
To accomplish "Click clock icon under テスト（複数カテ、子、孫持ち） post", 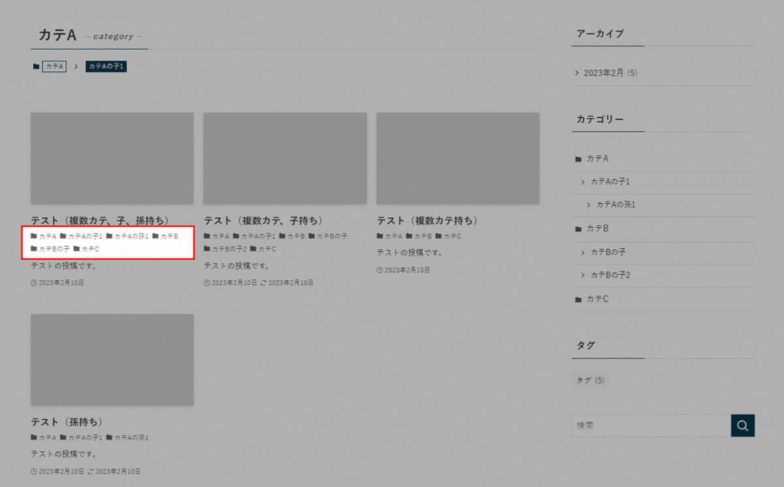I will pyautogui.click(x=34, y=283).
